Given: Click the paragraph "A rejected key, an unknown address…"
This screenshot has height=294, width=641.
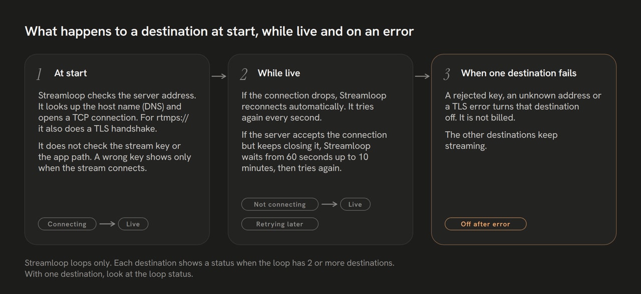Looking at the screenshot, I should click(523, 106).
